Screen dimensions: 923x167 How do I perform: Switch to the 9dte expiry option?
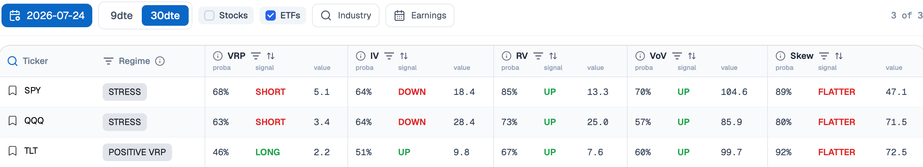pyautogui.click(x=121, y=15)
